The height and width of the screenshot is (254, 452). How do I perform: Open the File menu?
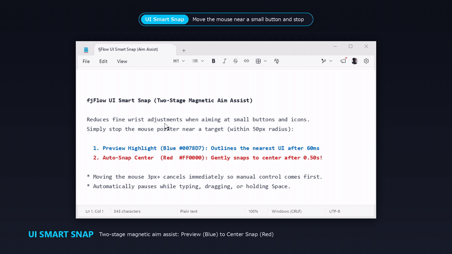coord(86,61)
